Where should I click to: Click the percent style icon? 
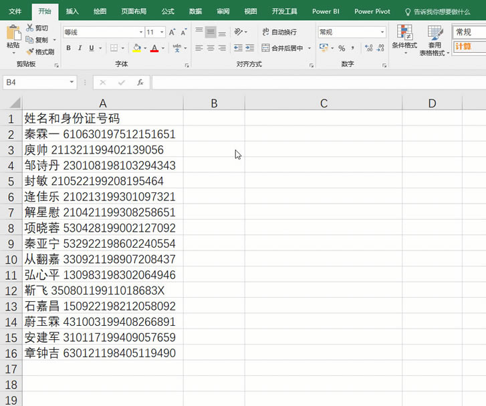click(x=342, y=48)
